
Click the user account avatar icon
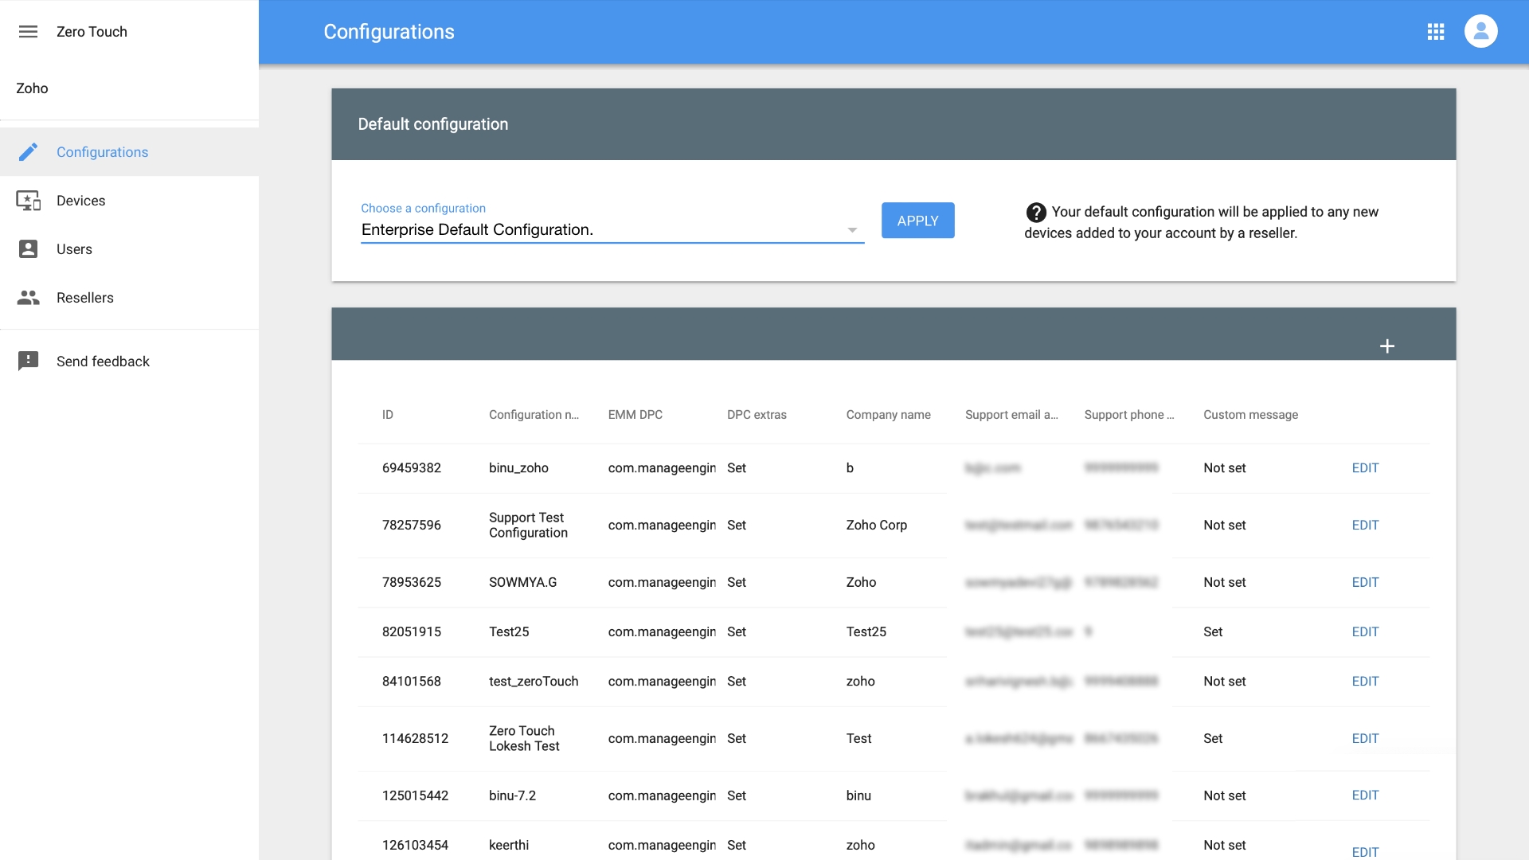pyautogui.click(x=1480, y=32)
